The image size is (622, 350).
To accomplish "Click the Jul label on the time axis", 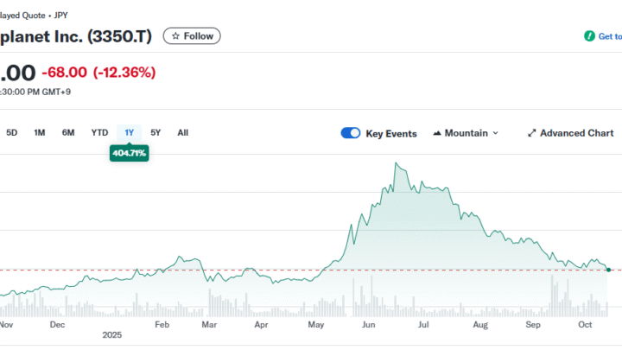I will tap(423, 325).
